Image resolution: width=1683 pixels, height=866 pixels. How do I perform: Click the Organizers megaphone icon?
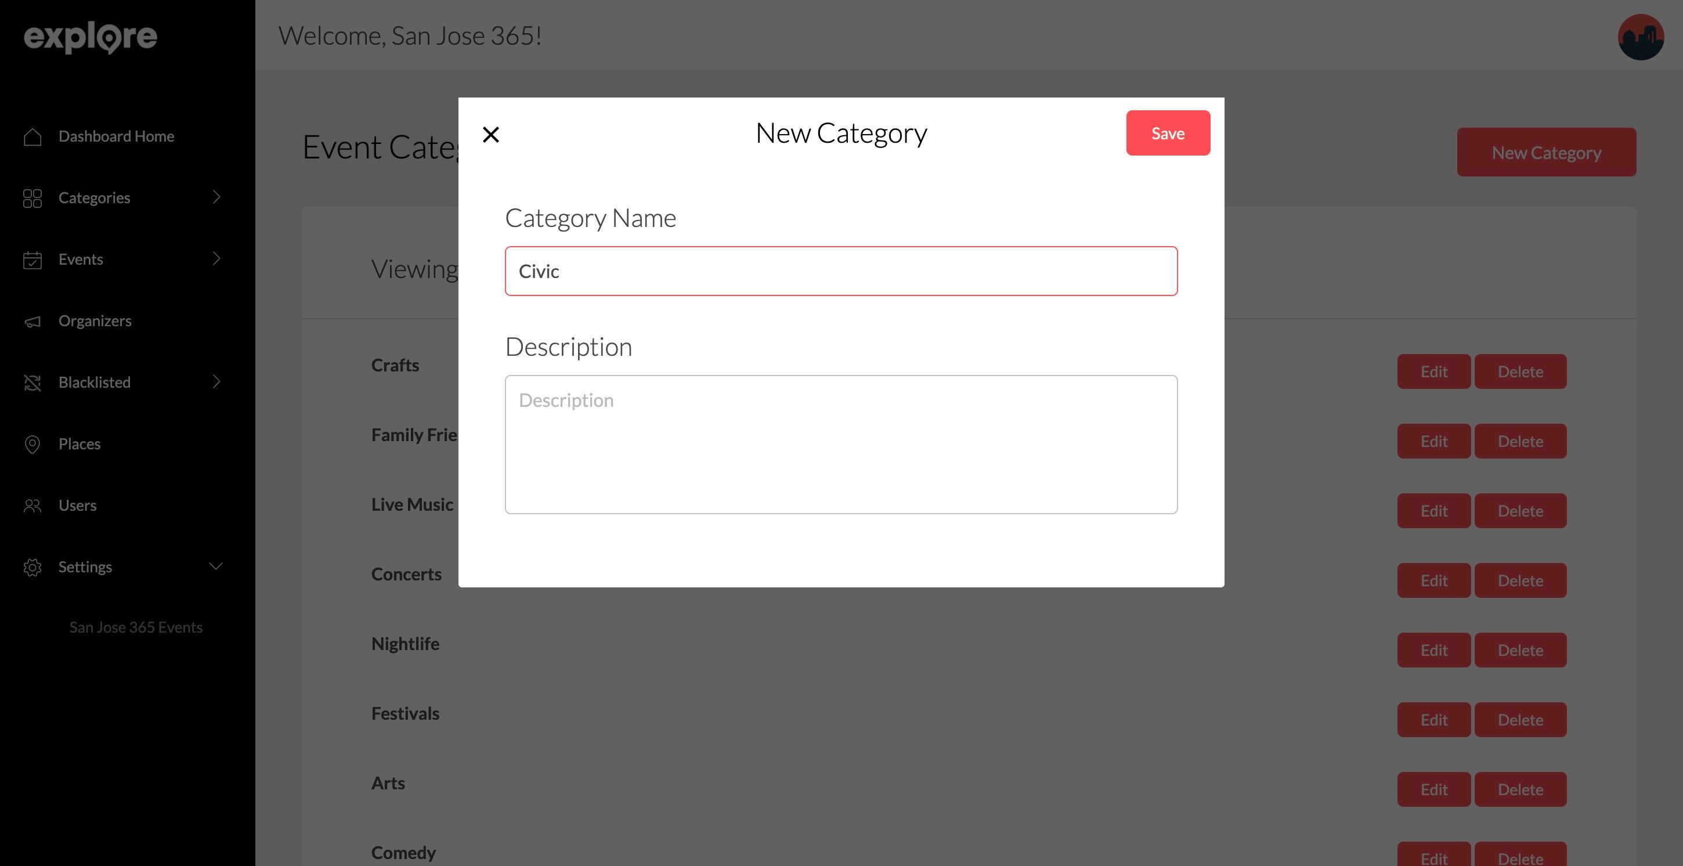(x=32, y=322)
